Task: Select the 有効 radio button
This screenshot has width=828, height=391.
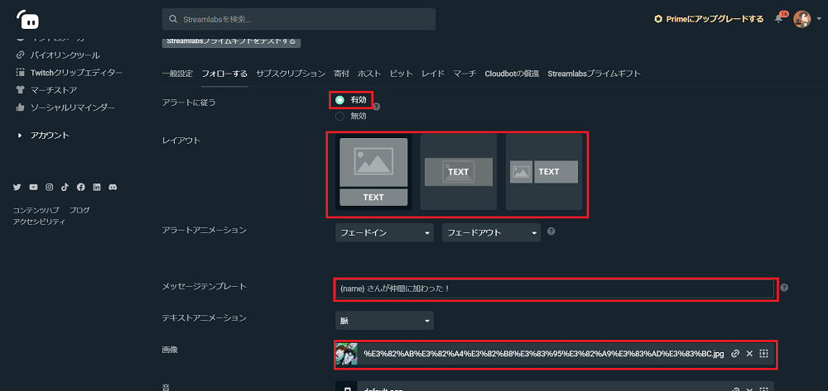Action: pos(340,99)
